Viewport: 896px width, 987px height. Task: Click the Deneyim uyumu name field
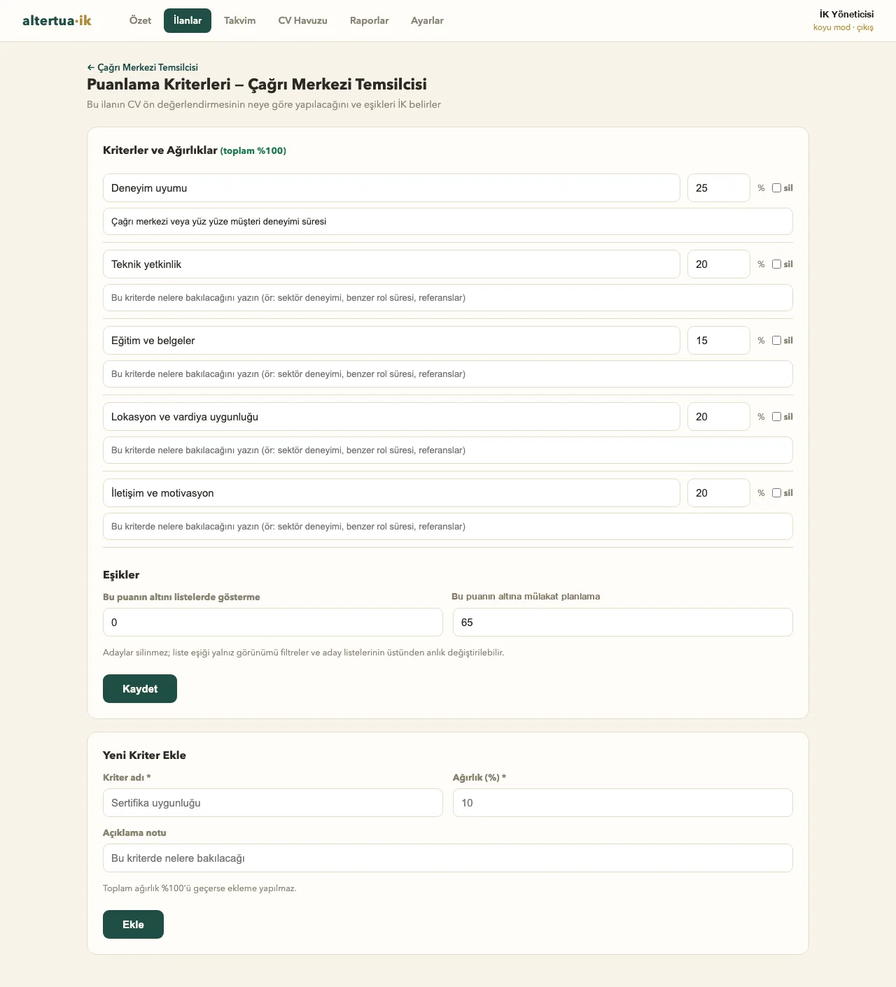coord(391,187)
